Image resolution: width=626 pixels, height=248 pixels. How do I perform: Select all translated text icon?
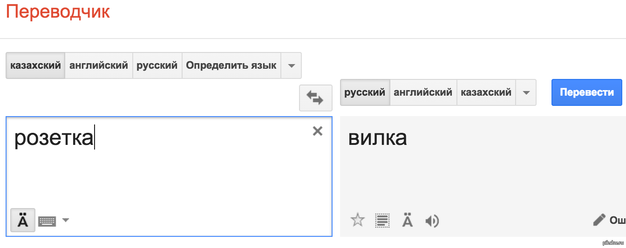tap(382, 220)
